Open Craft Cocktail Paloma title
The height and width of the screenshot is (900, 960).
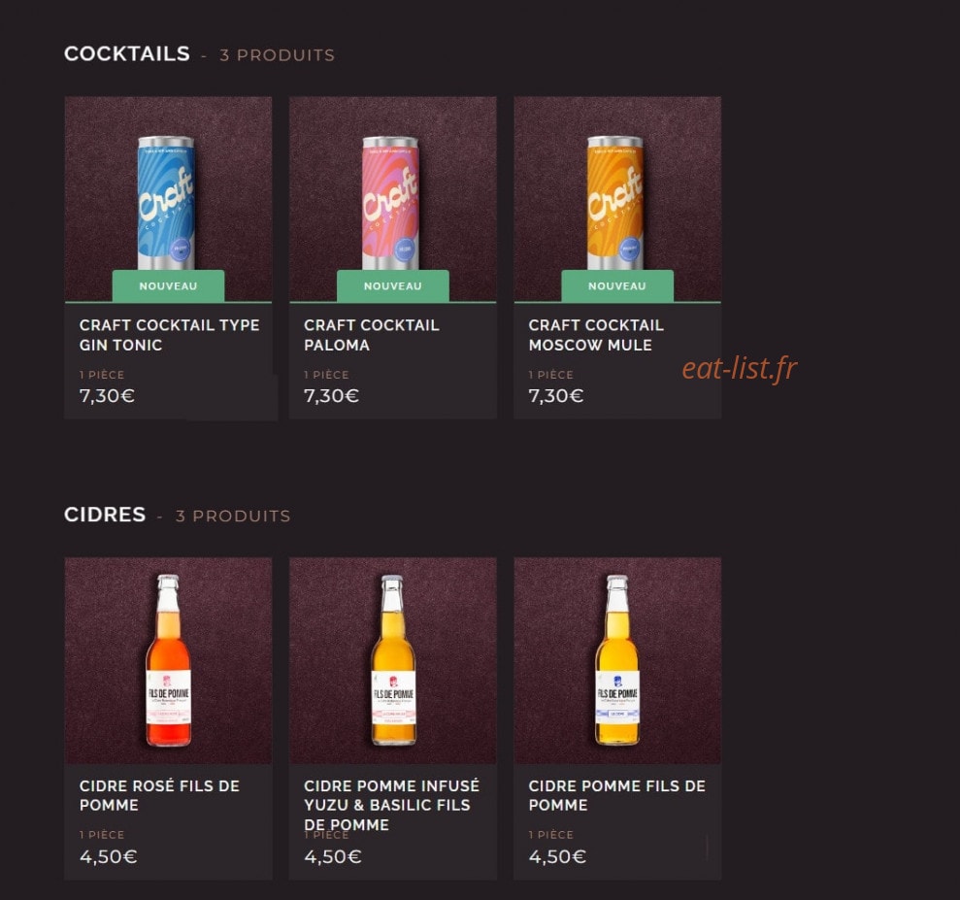coord(371,335)
